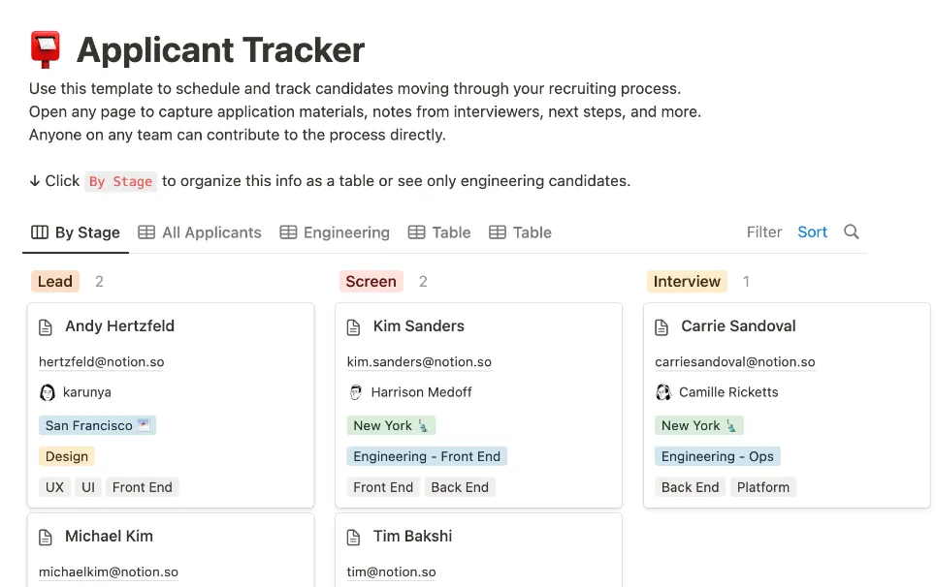Open the Engineering table view
Viewport: 936px width, 587px height.
click(x=335, y=232)
